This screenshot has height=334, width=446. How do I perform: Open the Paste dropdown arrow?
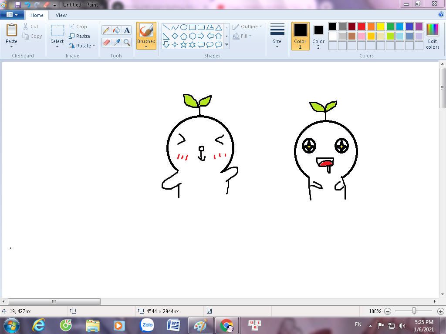tap(11, 47)
